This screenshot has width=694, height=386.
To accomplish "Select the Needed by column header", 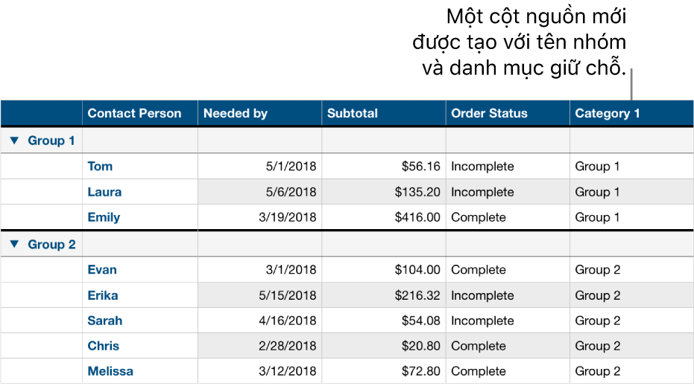I will tap(236, 114).
